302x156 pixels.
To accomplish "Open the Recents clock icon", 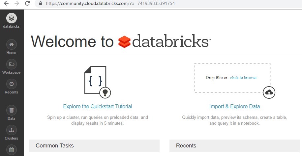I will click(12, 84).
